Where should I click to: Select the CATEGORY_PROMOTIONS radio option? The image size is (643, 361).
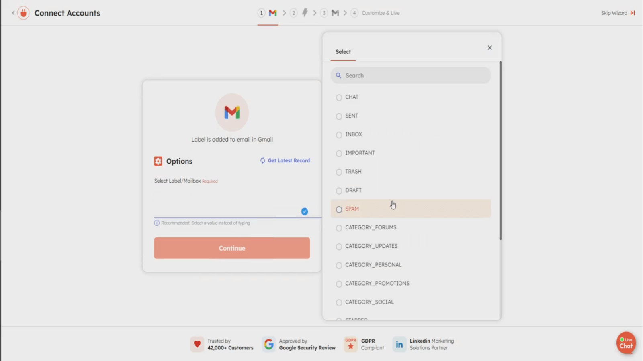pos(339,284)
